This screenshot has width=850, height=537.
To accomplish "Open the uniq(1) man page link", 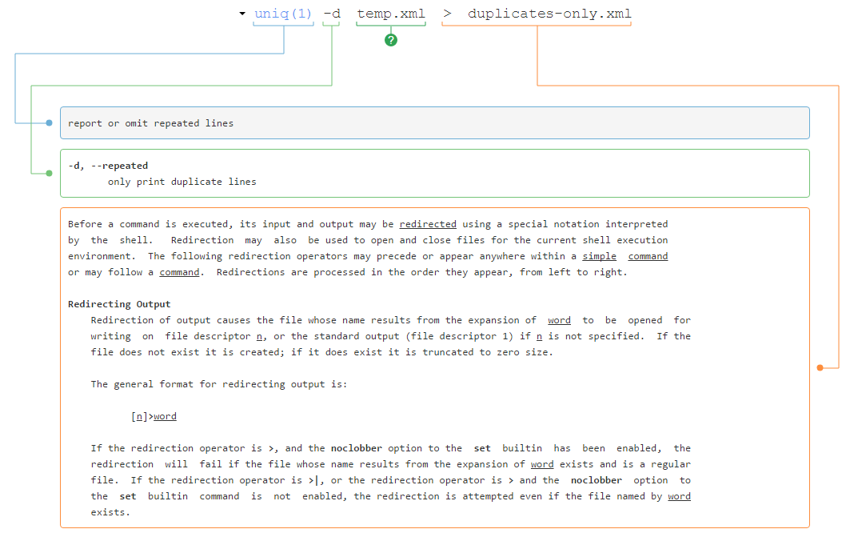I will pyautogui.click(x=283, y=14).
